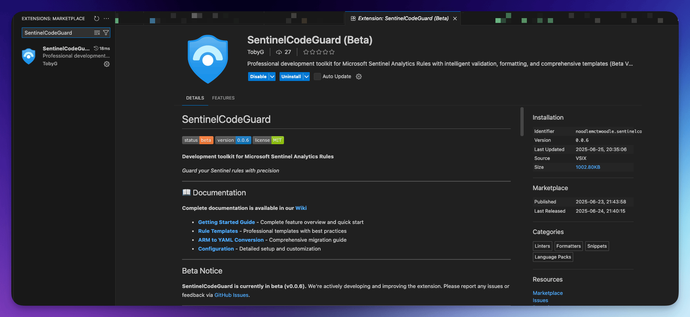Refresh the Extensions Marketplace list
Image resolution: width=690 pixels, height=317 pixels.
[x=97, y=19]
